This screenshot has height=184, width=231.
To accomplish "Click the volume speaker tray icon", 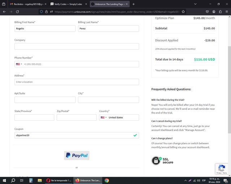I will pos(199,180).
